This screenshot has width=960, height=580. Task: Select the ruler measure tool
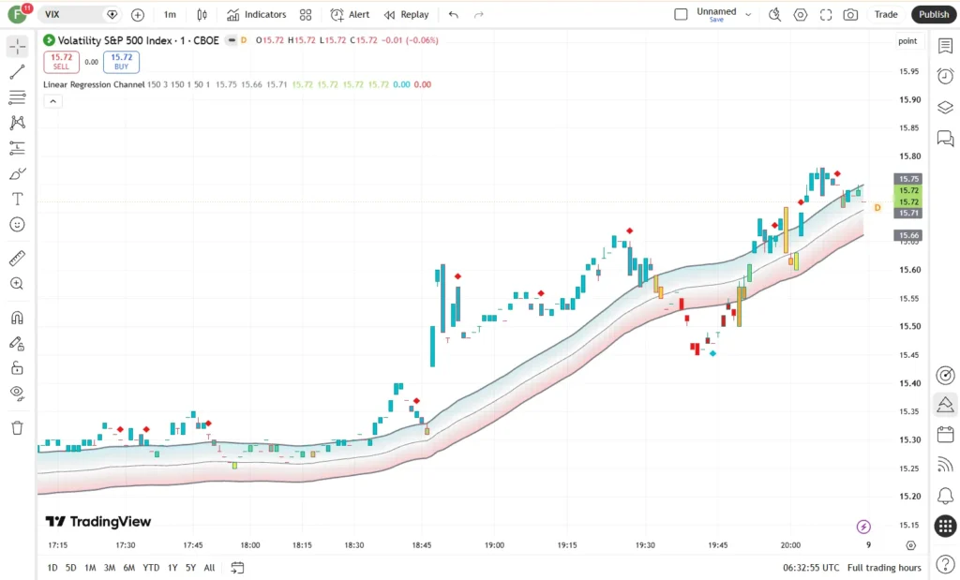pyautogui.click(x=17, y=259)
